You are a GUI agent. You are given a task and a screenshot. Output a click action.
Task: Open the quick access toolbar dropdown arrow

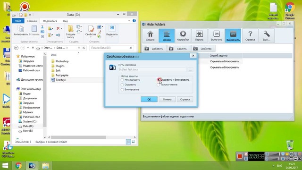30,15
